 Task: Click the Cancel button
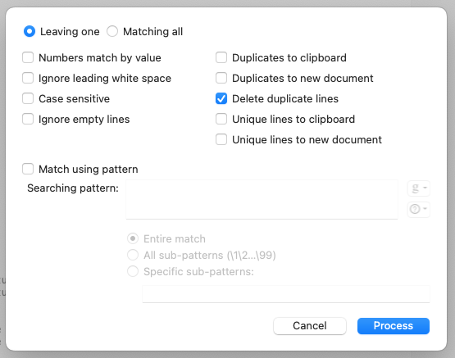[310, 326]
